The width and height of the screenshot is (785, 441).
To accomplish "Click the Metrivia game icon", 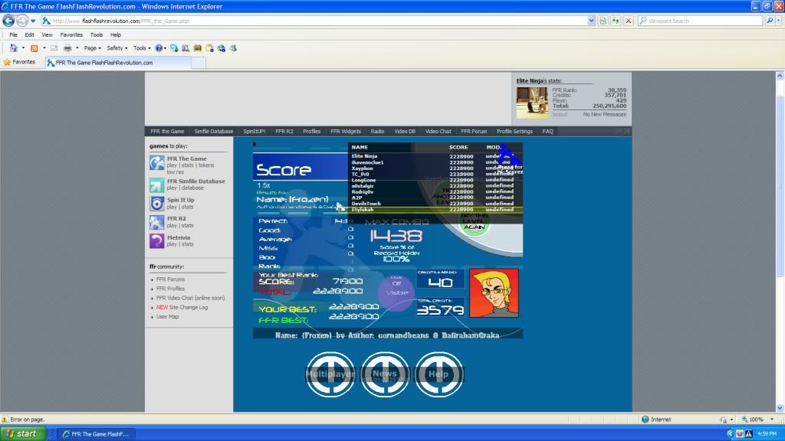I will 156,240.
